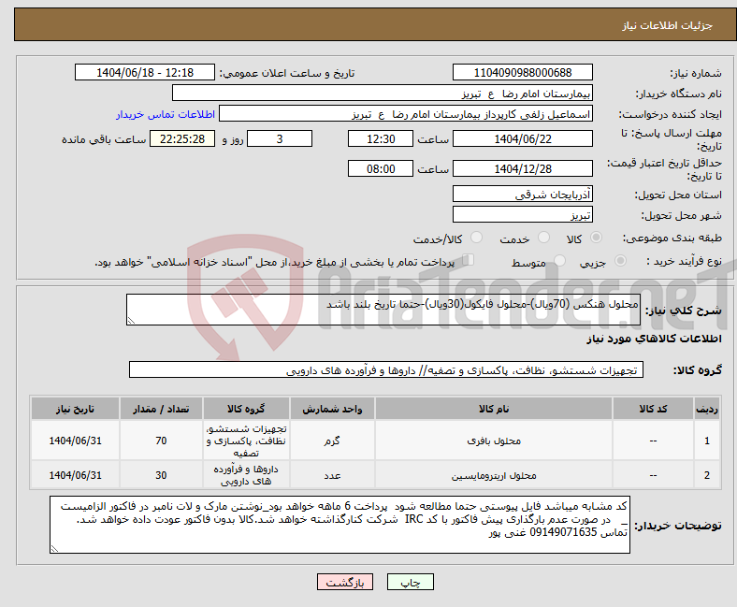
Task: Click the گروه کالا column header
Action: click(x=246, y=409)
